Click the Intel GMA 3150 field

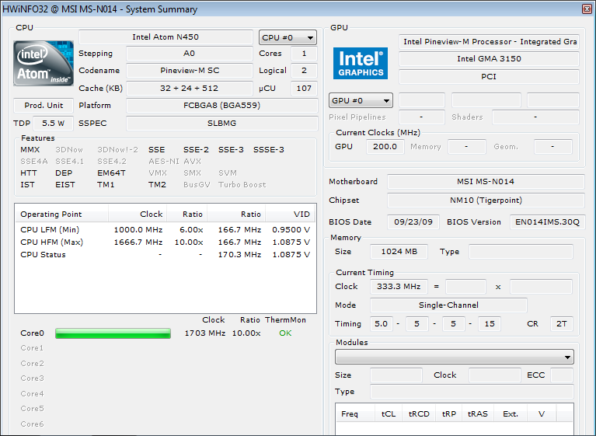[x=489, y=58]
